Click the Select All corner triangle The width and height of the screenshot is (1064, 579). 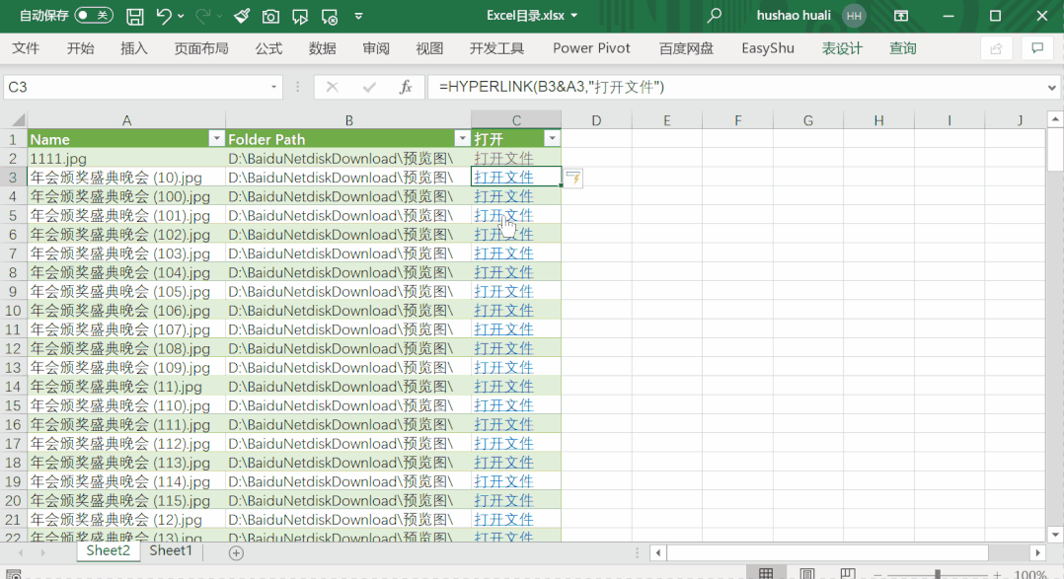pyautogui.click(x=18, y=120)
